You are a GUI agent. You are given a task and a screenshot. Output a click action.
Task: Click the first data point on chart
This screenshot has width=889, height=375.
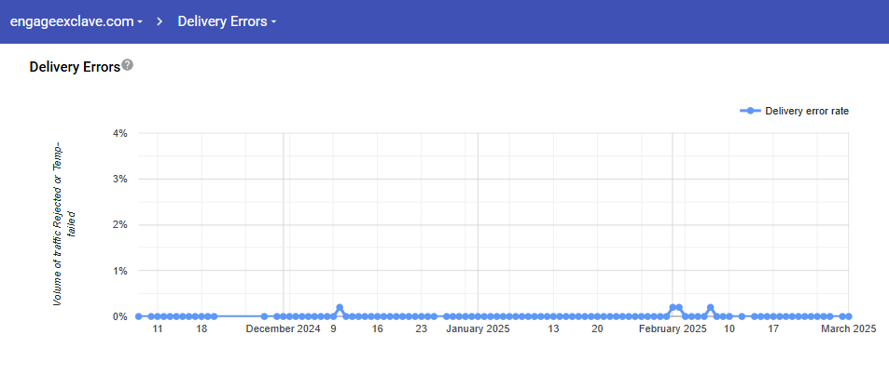point(138,316)
